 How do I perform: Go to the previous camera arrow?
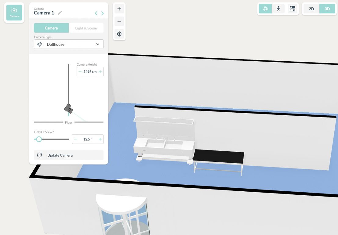96,13
